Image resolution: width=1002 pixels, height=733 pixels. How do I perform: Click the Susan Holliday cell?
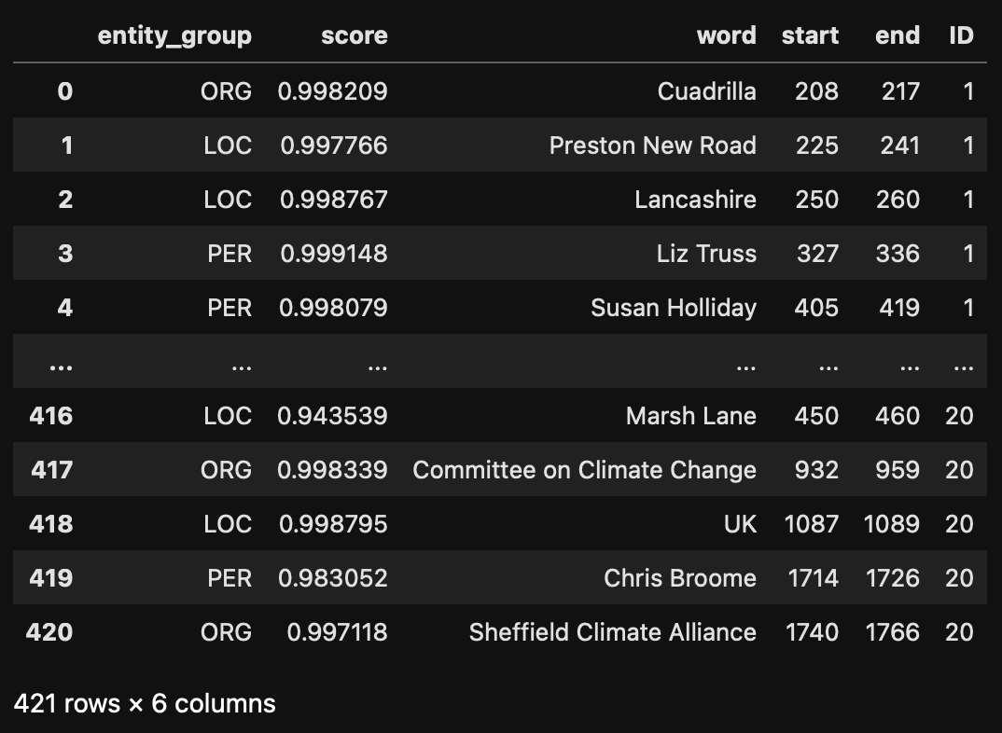point(673,308)
